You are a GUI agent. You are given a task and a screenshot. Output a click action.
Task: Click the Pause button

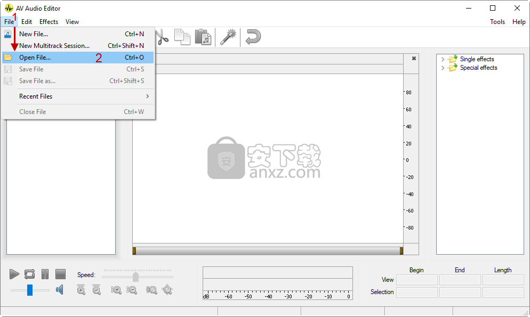pos(45,274)
